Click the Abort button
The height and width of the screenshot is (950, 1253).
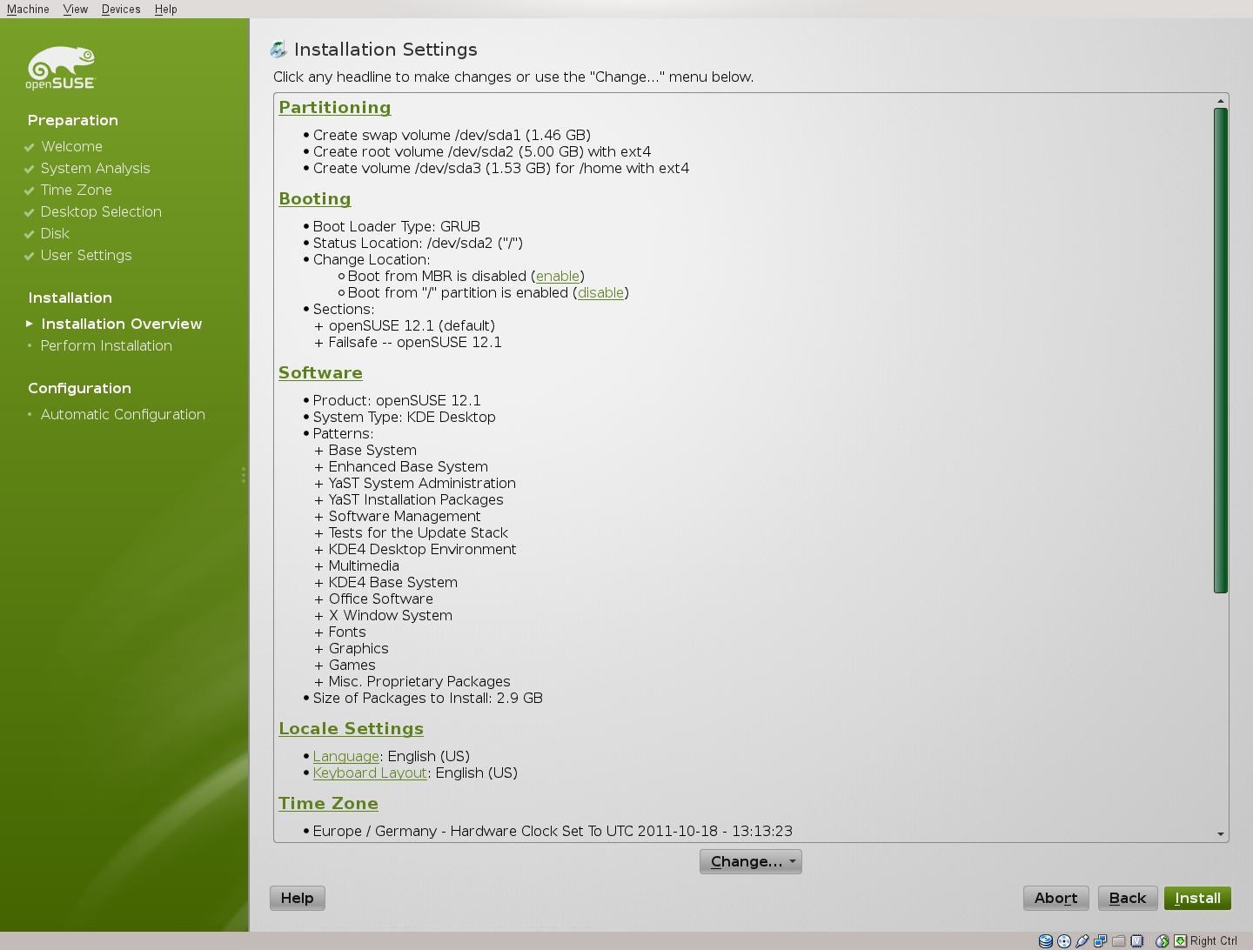[1056, 898]
